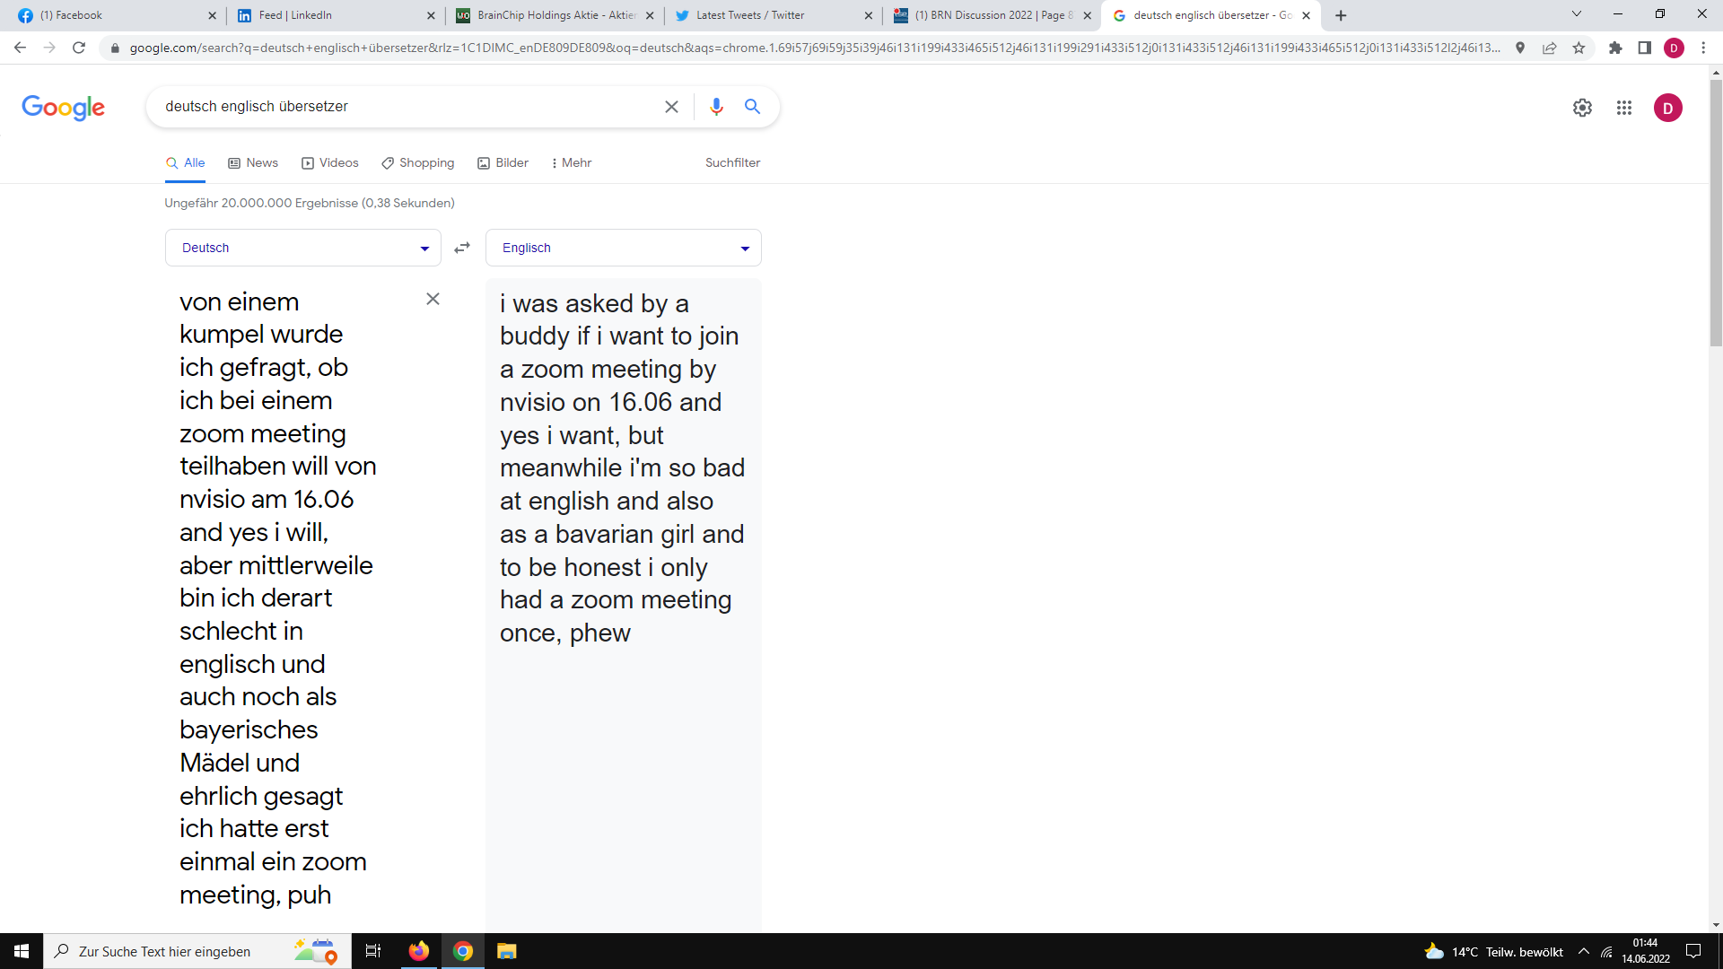Open the Deutsch source language dropdown
Screen dimensions: 1723x969
point(303,248)
